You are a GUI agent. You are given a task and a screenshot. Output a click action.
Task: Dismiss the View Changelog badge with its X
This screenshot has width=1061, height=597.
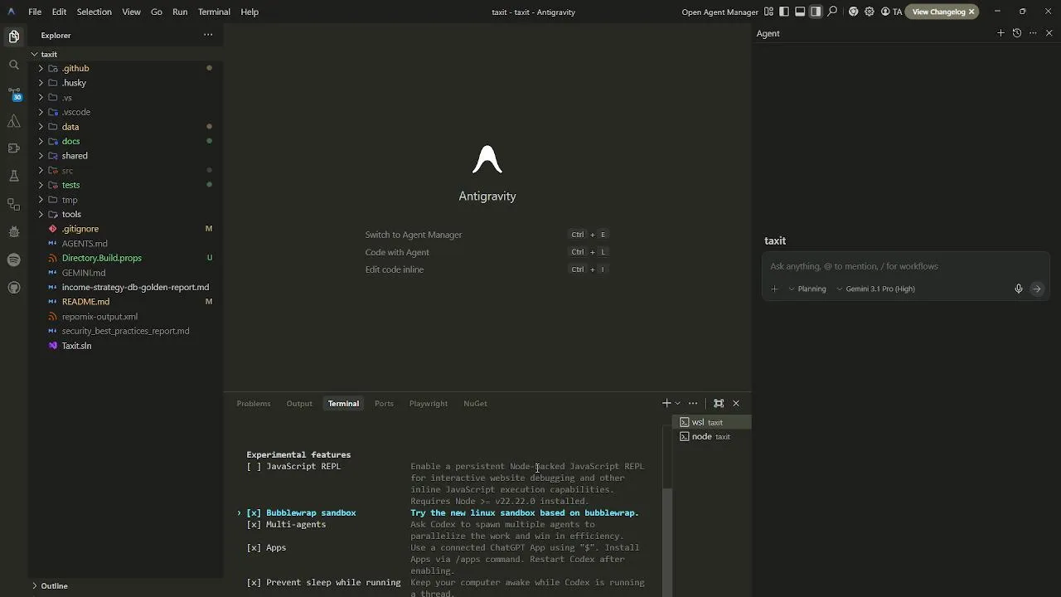point(971,12)
